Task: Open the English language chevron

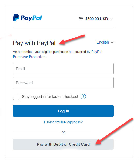Action: pyautogui.click(x=112, y=42)
